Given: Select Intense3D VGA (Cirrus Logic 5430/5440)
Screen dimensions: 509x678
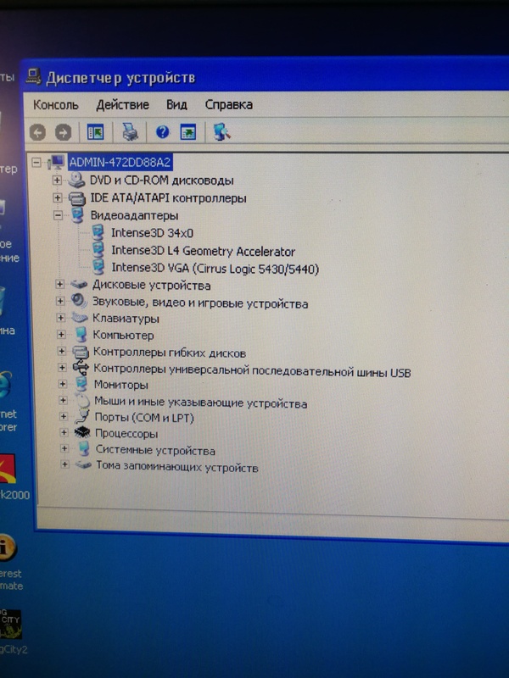Looking at the screenshot, I should [x=215, y=269].
